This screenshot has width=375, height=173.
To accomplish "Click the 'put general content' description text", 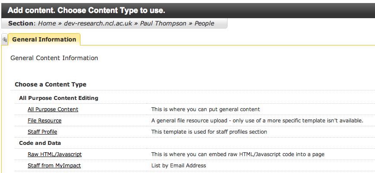I will coord(205,109).
